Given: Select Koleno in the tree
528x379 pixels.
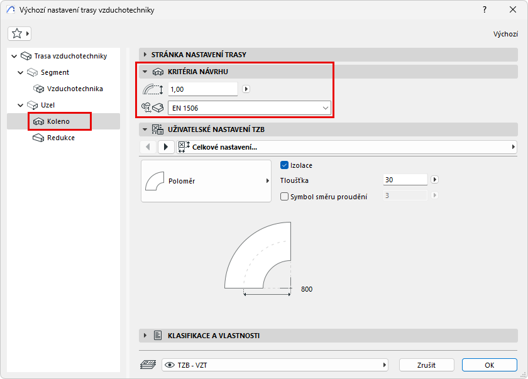Looking at the screenshot, I should click(58, 121).
